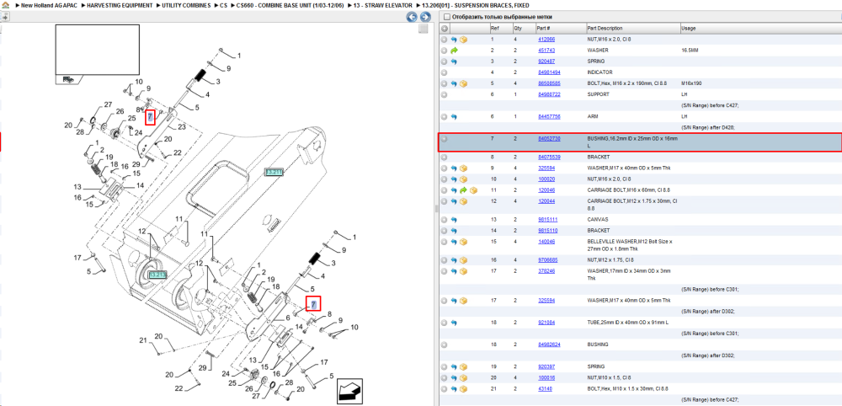This screenshot has height=406, width=842.
Task: Click blue arrow icon for CANVAS 9815111
Action: coord(454,220)
